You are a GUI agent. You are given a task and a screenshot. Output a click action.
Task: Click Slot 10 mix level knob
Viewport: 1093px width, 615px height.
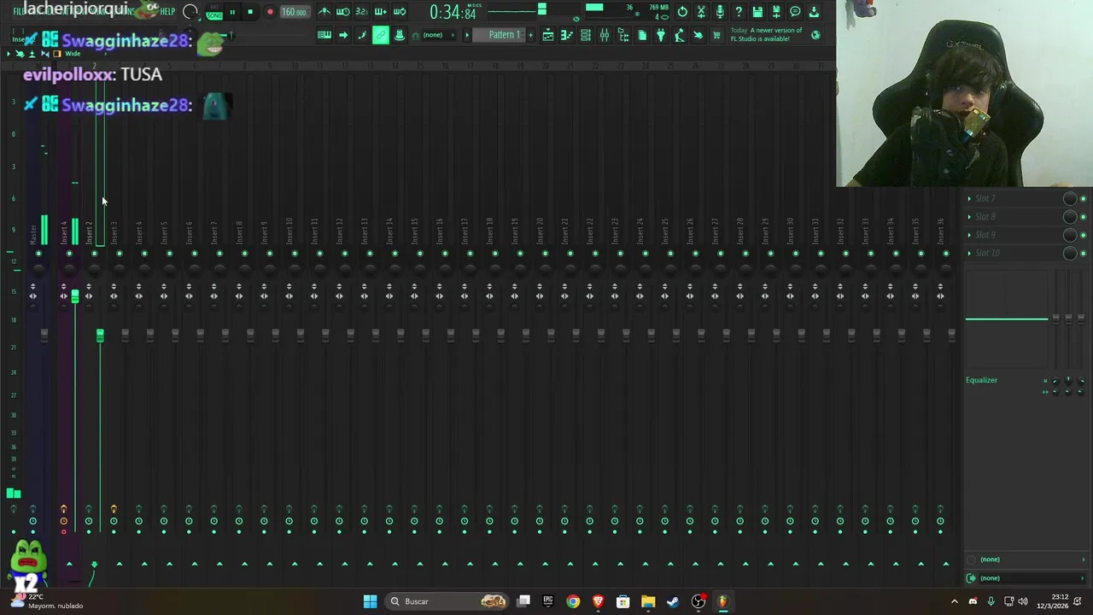point(1070,253)
